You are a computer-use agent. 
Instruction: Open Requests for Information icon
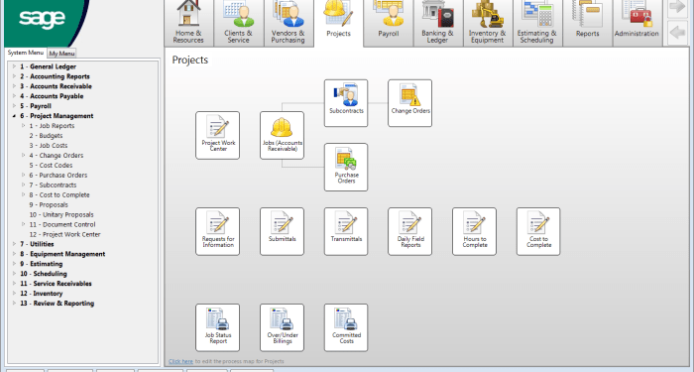[x=218, y=231]
